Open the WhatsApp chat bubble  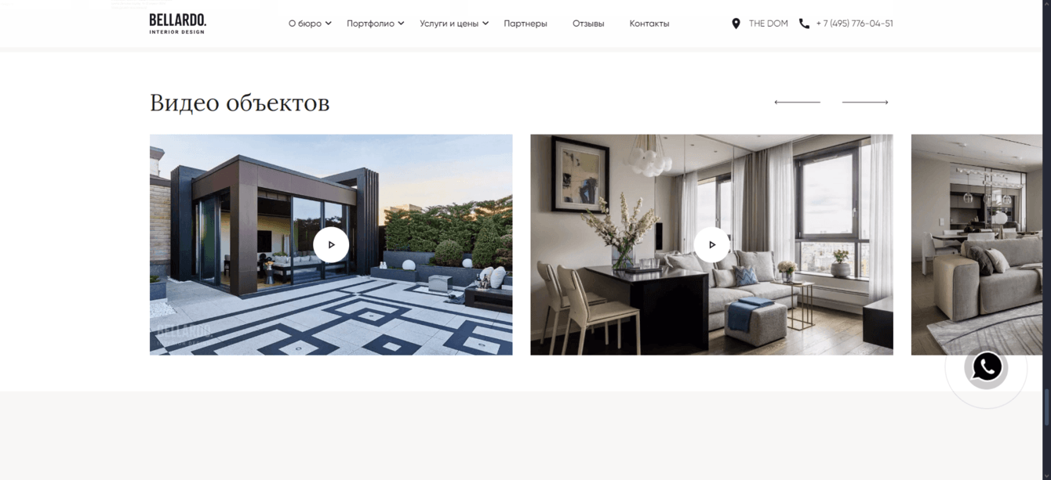point(987,367)
